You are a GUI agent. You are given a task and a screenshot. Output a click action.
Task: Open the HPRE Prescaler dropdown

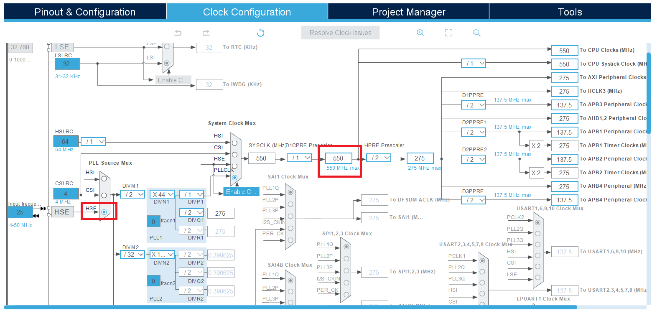[379, 158]
